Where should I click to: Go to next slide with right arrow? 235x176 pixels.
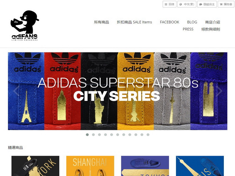coord(220,91)
